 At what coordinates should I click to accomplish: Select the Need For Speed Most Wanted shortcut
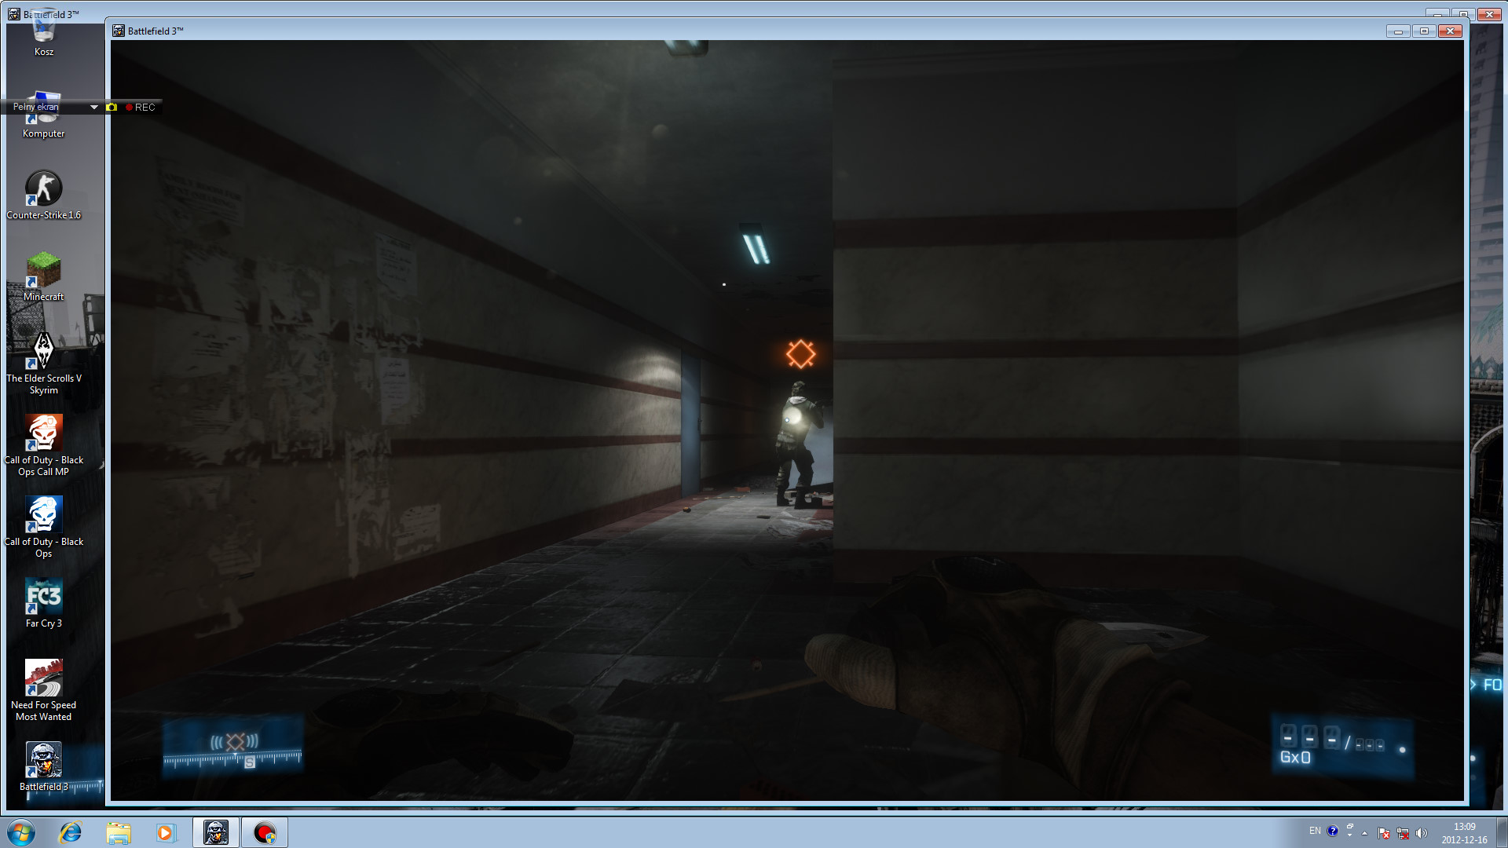(44, 690)
